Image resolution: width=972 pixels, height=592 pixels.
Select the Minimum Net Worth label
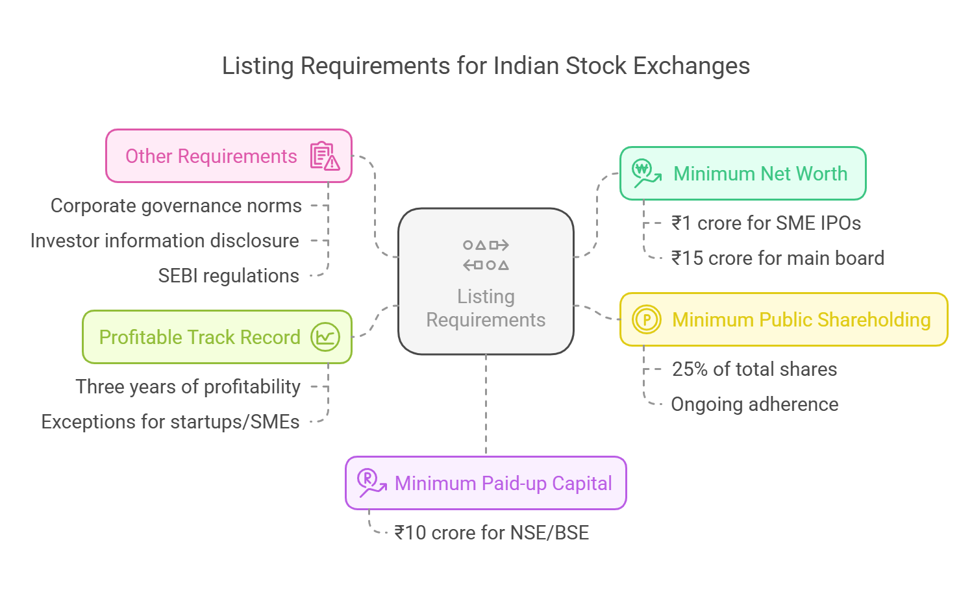click(760, 174)
